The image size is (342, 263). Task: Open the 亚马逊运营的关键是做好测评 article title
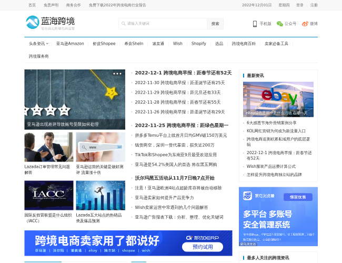(99, 169)
